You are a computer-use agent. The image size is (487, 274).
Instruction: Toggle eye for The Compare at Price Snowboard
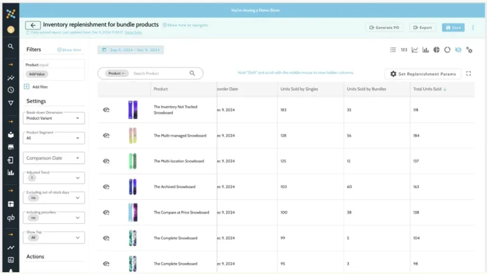[106, 213]
